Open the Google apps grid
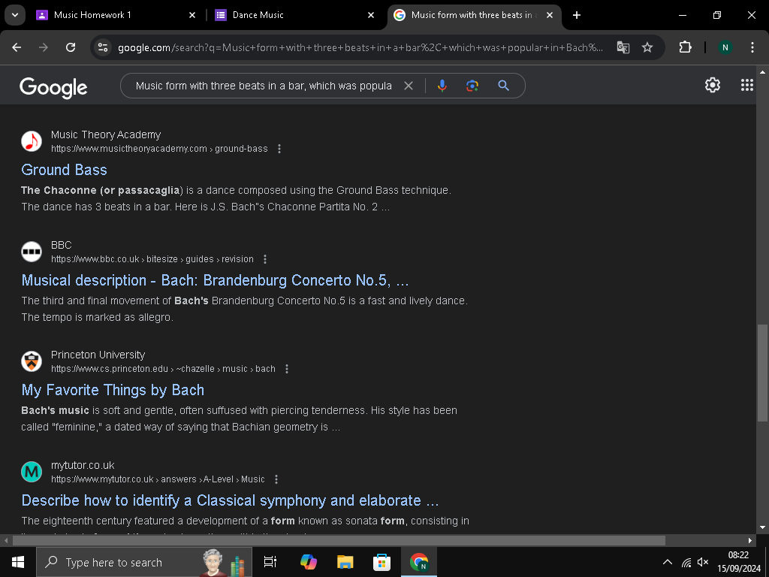The height and width of the screenshot is (577, 769). click(747, 85)
